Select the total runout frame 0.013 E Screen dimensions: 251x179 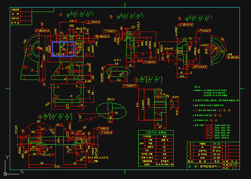(200, 67)
